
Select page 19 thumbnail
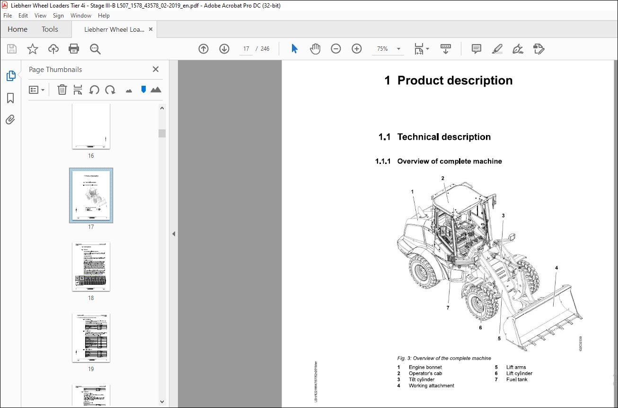91,338
